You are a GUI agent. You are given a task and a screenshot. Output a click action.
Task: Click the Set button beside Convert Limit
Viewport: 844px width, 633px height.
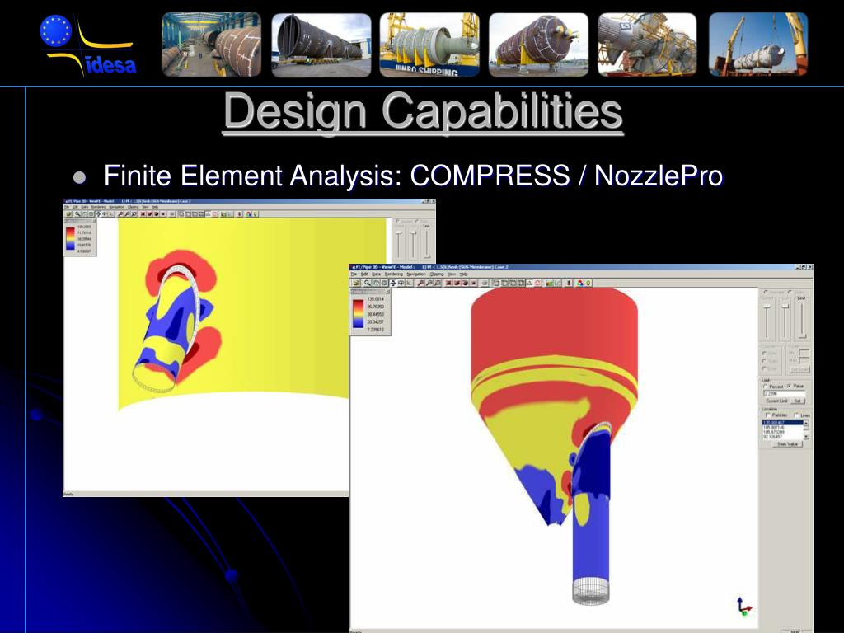(x=798, y=401)
